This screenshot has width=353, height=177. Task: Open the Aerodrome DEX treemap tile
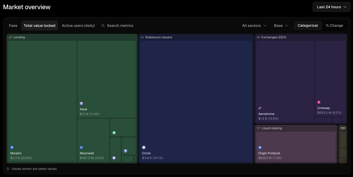(285, 82)
